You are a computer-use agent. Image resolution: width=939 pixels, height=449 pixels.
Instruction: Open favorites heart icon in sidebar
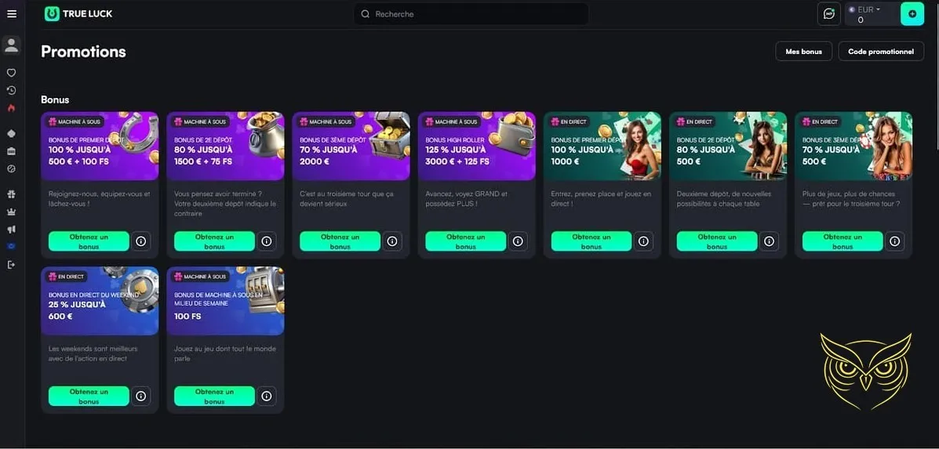[x=12, y=73]
